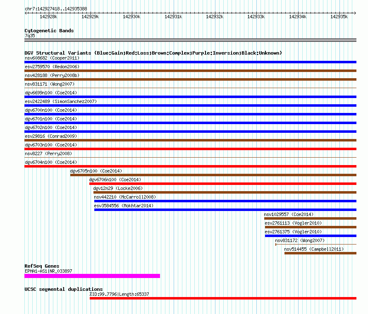Click the 142930k ruler tick label

coord(131,17)
